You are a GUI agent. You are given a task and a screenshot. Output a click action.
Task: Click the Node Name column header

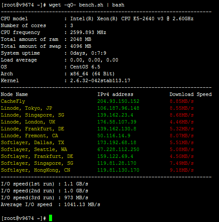tap(14, 94)
